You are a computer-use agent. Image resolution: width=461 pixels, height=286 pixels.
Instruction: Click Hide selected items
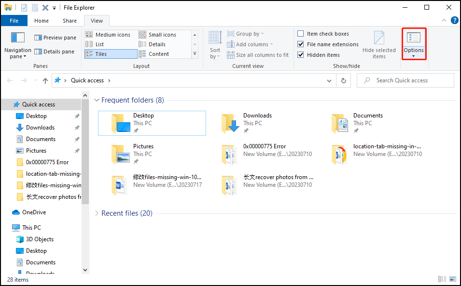tap(379, 44)
